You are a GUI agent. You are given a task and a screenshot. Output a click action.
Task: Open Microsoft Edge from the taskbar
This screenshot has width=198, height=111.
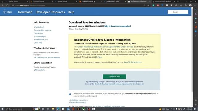point(58,109)
